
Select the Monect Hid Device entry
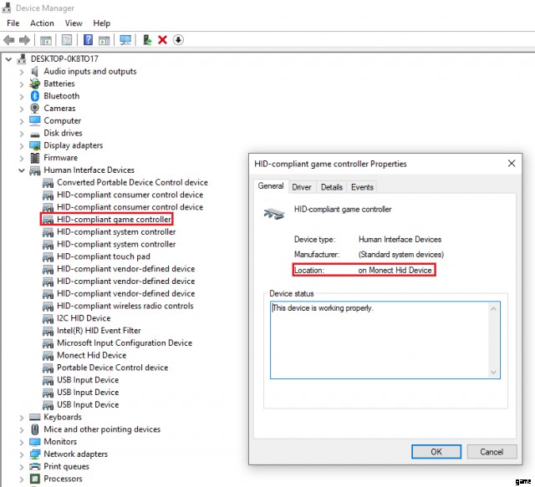pos(91,355)
